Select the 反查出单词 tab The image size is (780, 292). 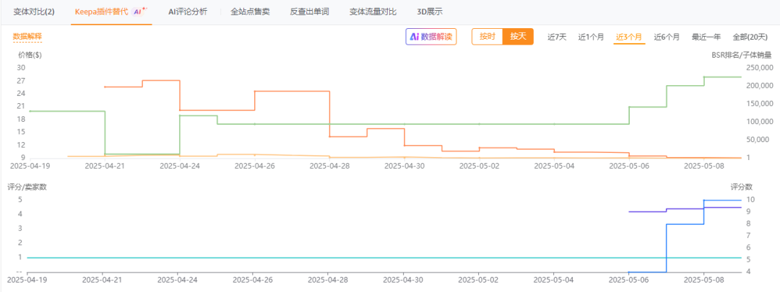(x=309, y=12)
